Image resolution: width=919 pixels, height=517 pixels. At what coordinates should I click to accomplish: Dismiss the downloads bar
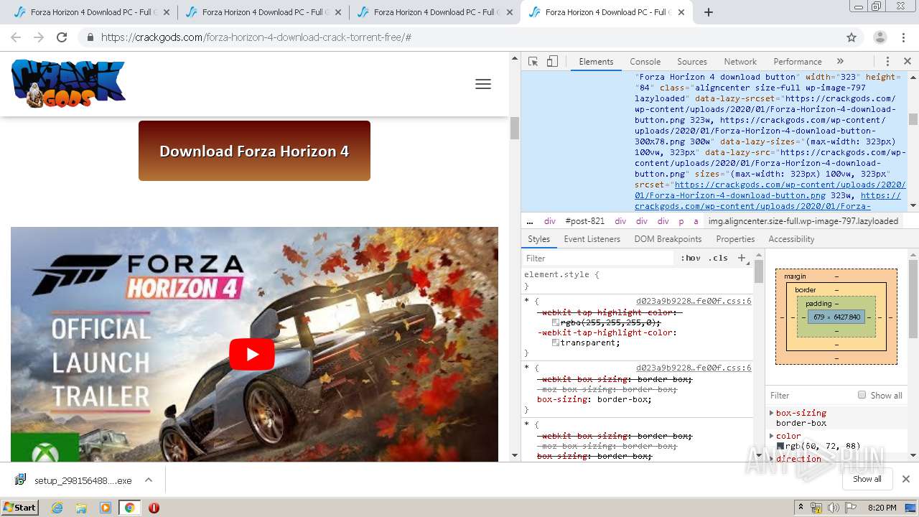point(906,479)
